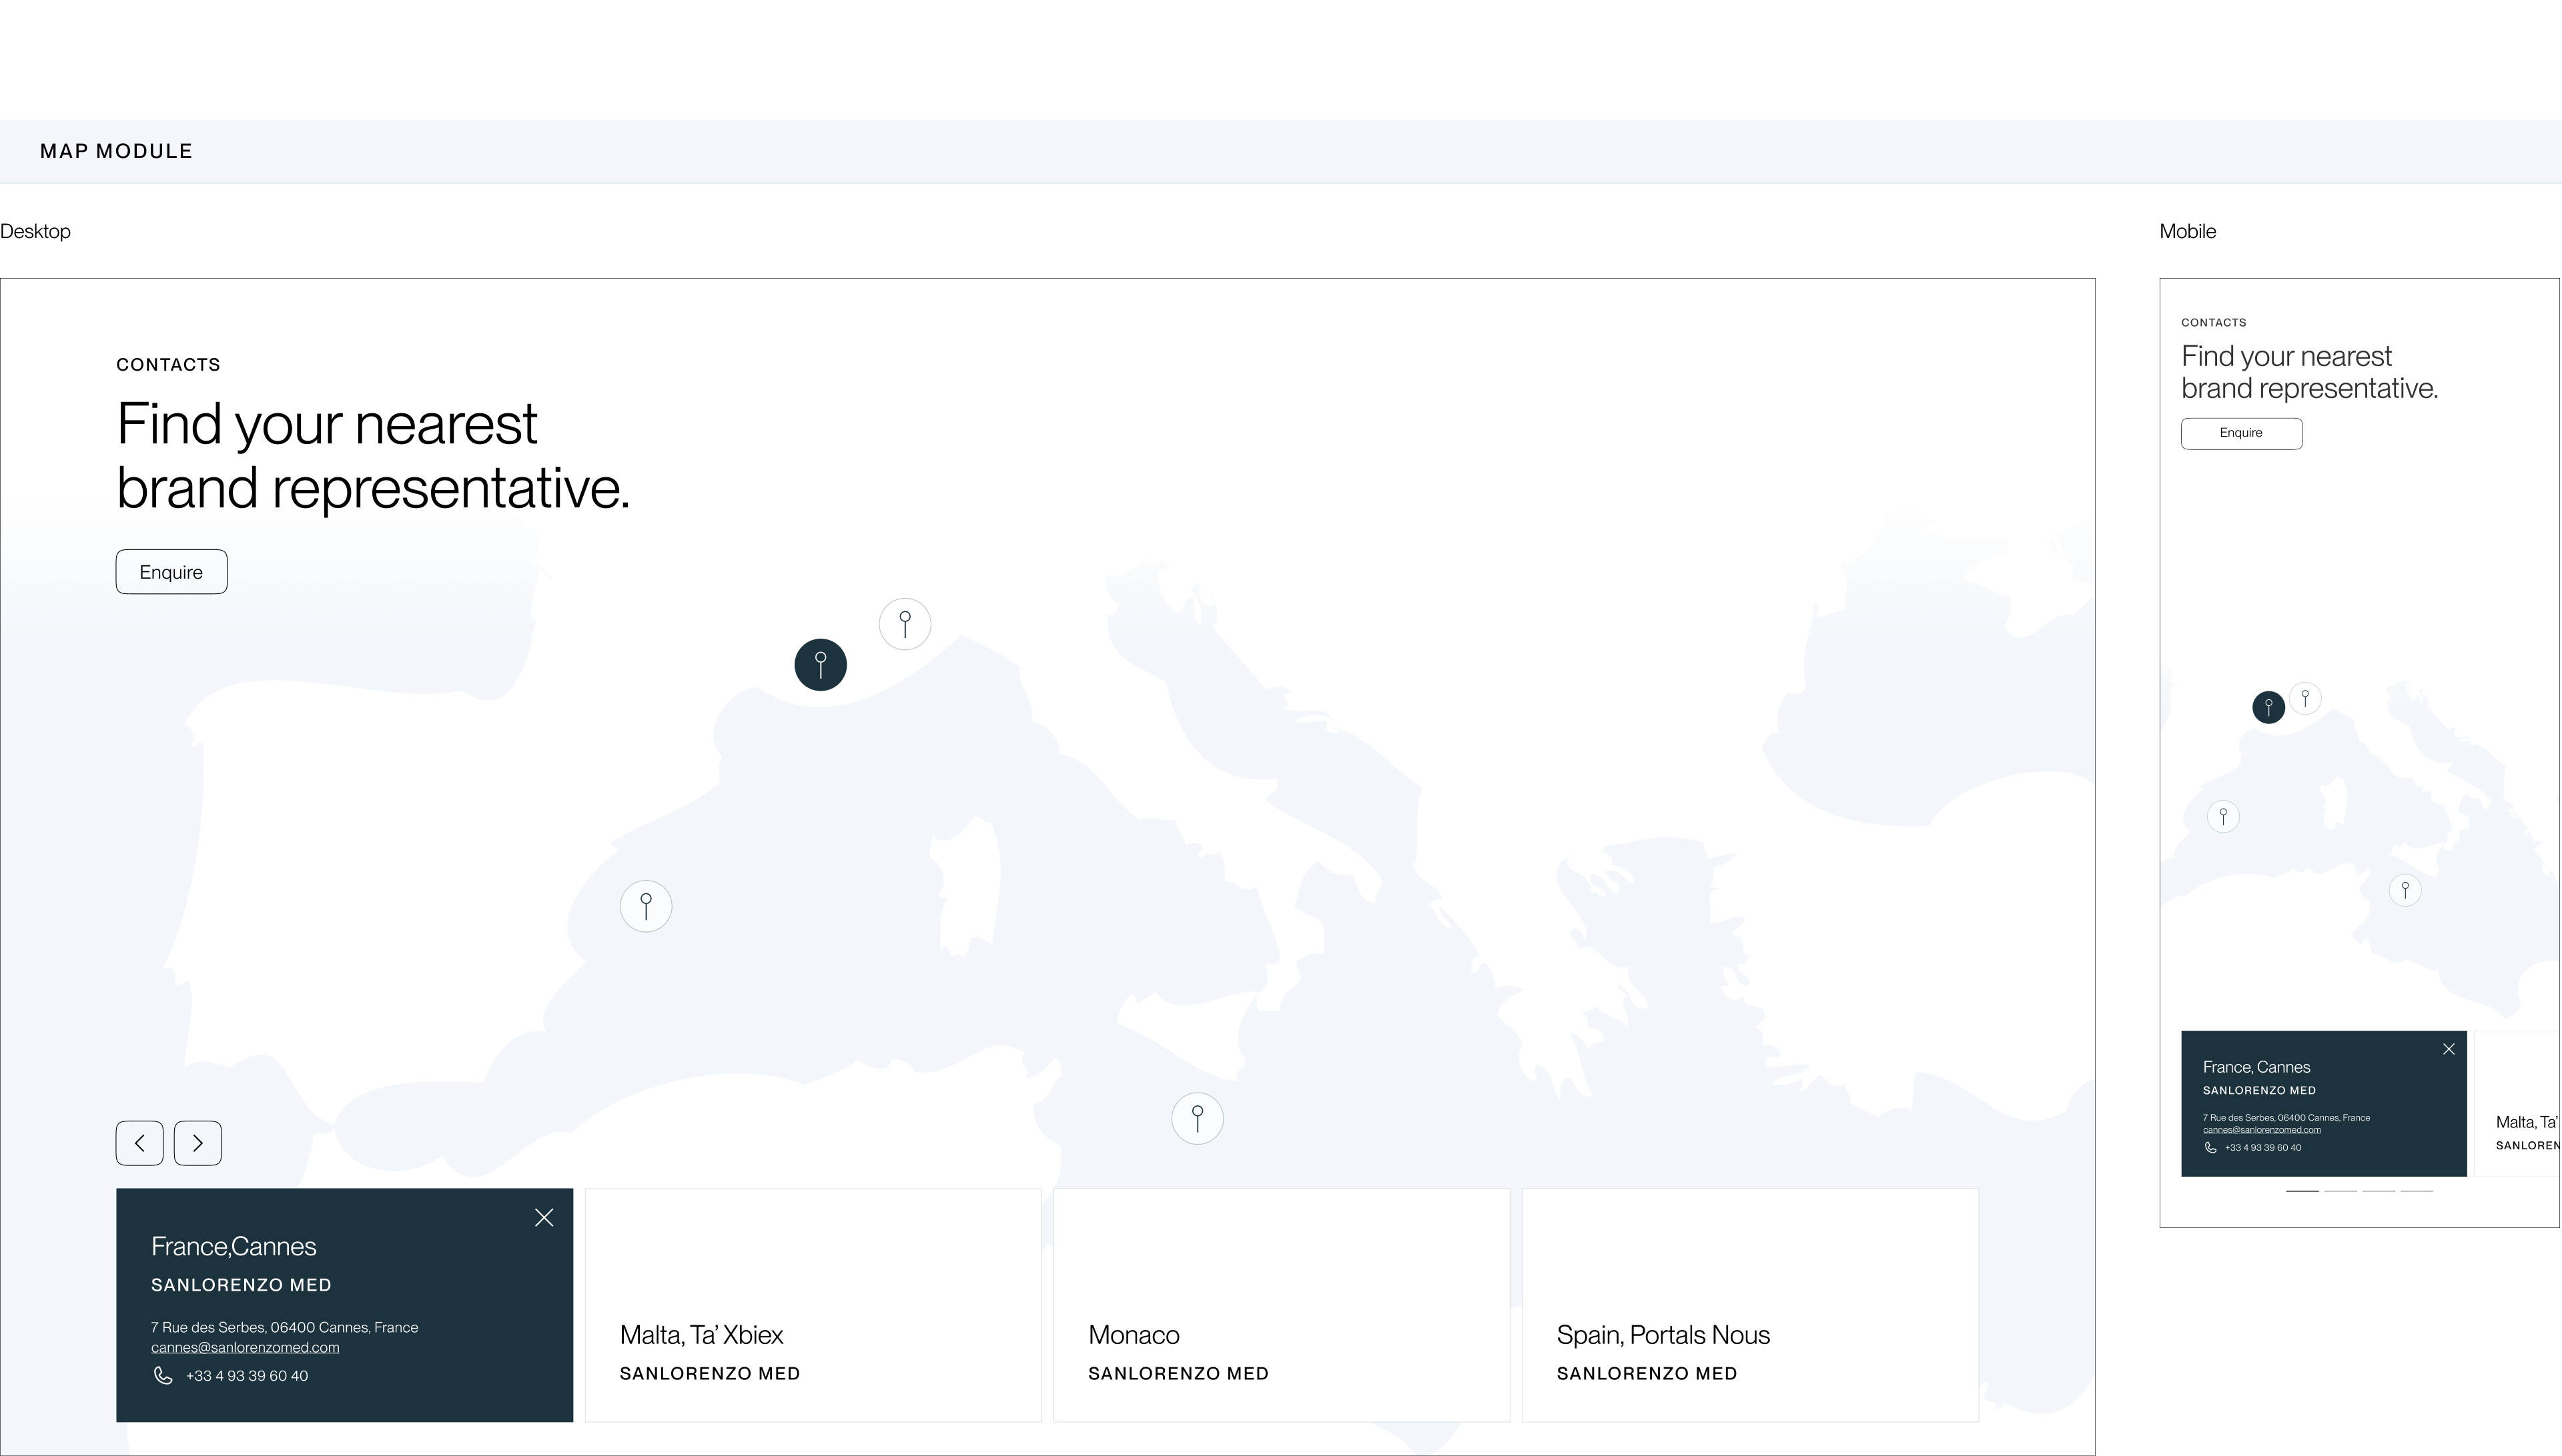2562x1456 pixels.
Task: Close the France, Cannes mobile card
Action: coord(2448,1049)
